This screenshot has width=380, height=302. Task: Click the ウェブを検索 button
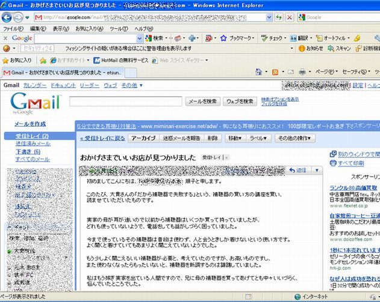(240, 101)
